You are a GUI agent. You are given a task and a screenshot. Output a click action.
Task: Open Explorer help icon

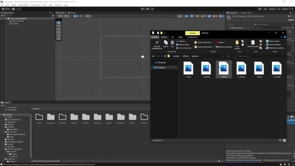point(285,37)
